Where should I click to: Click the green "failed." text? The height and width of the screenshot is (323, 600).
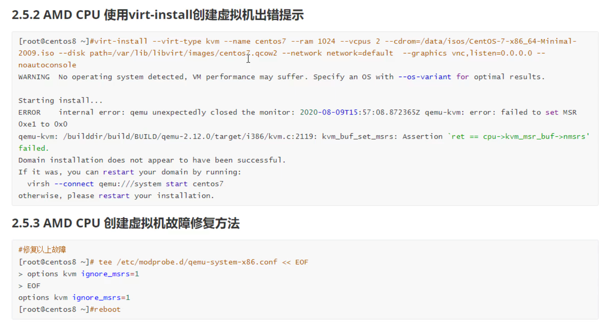click(33, 148)
